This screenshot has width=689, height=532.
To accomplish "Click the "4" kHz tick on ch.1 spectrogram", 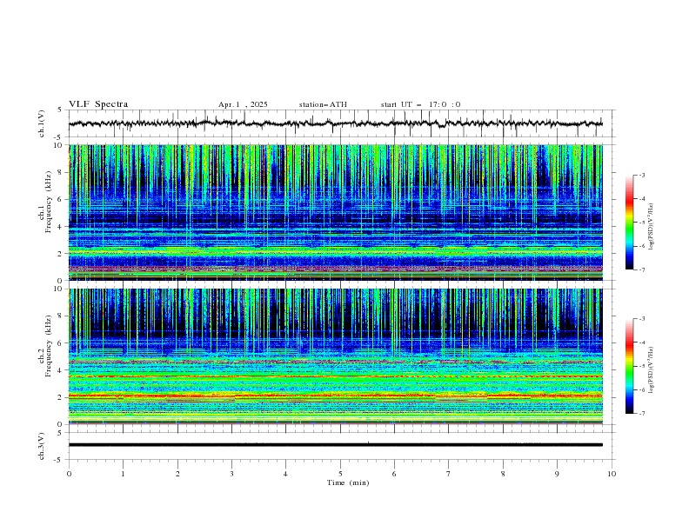I will point(61,227).
